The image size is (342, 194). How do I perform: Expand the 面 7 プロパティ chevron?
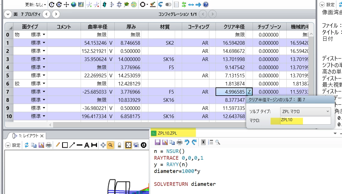pos(8,14)
